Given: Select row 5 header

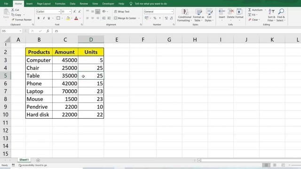Looking at the screenshot, I should point(5,76).
